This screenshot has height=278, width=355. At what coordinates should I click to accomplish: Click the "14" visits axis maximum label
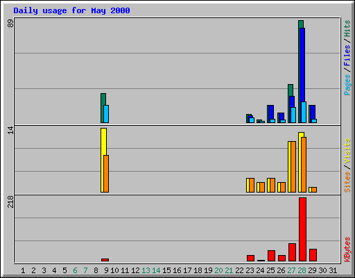[10, 130]
